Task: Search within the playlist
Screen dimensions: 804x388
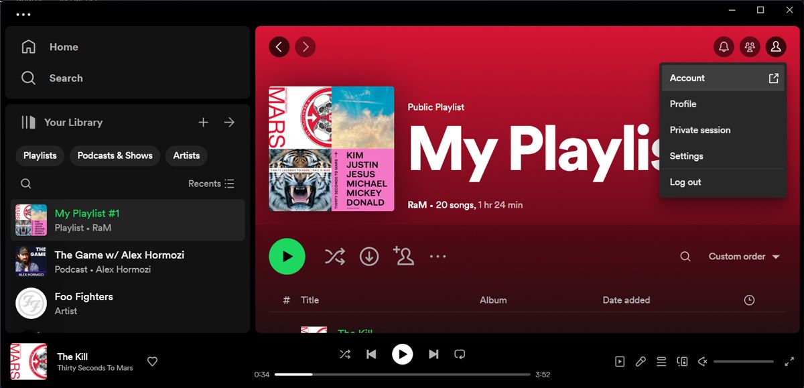Action: click(685, 257)
